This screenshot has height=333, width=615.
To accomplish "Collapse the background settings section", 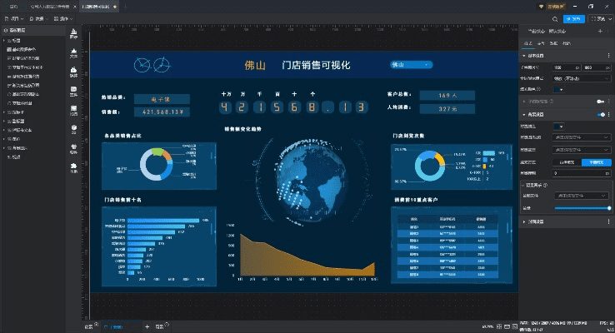I will 524,114.
